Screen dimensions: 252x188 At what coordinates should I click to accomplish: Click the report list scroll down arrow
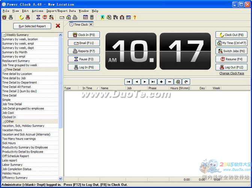pyautogui.click(x=60, y=178)
